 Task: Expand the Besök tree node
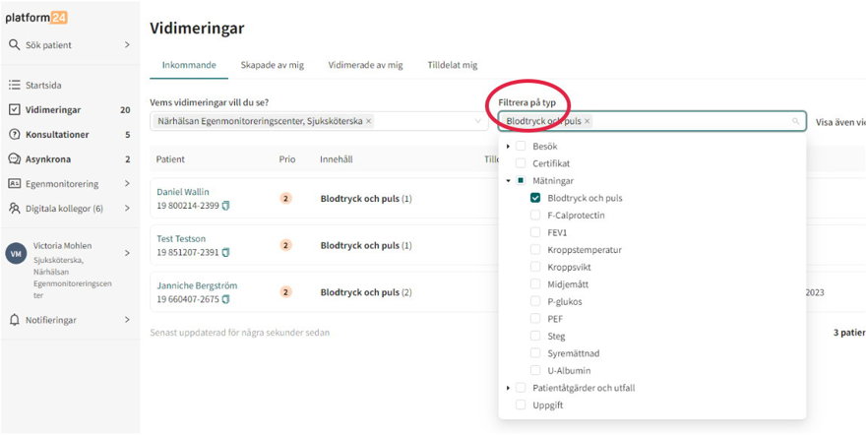pyautogui.click(x=508, y=147)
